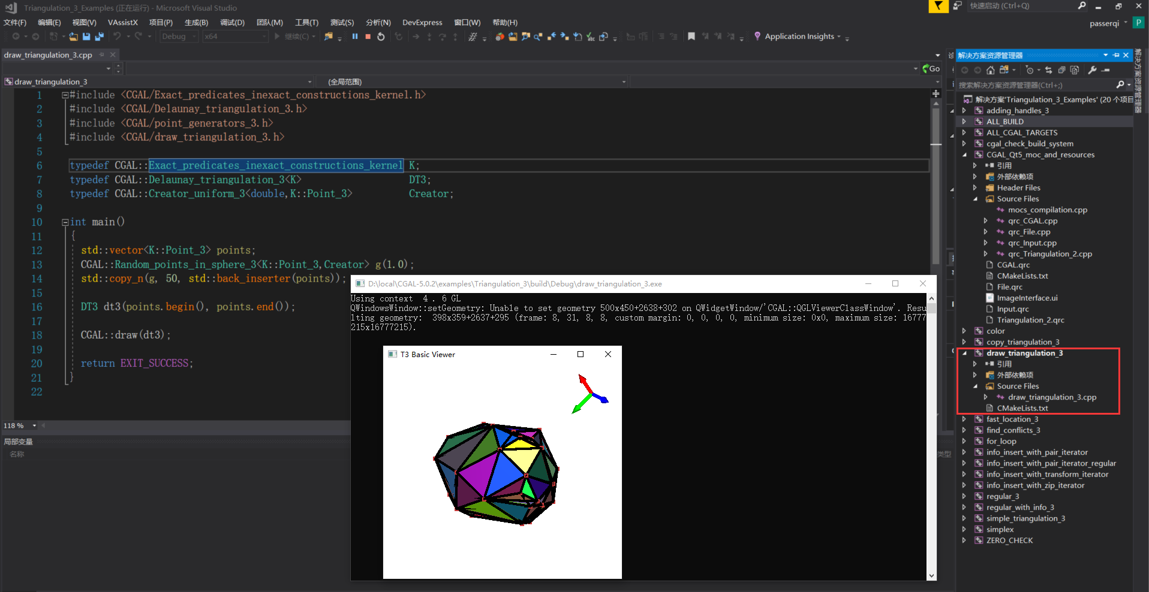Maximize the T3 Basic Viewer window
Viewport: 1149px width, 592px height.
point(580,354)
